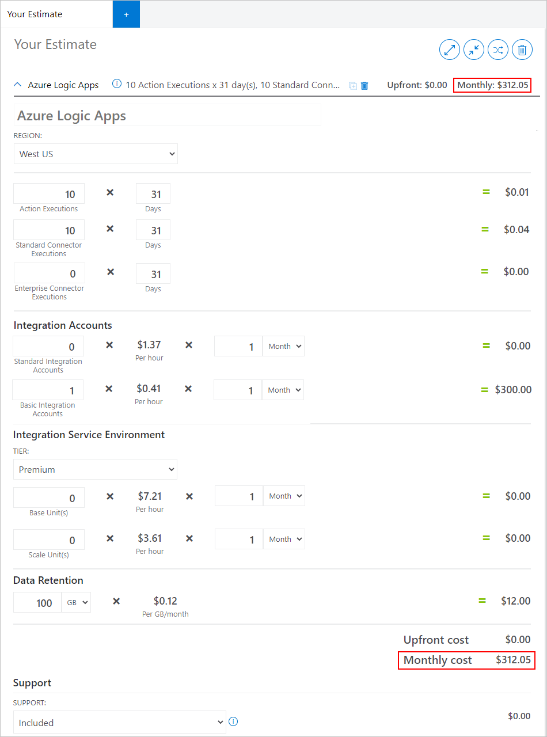Image resolution: width=547 pixels, height=737 pixels.
Task: Open the GB unit dropdown under Data Retention
Action: tap(76, 602)
